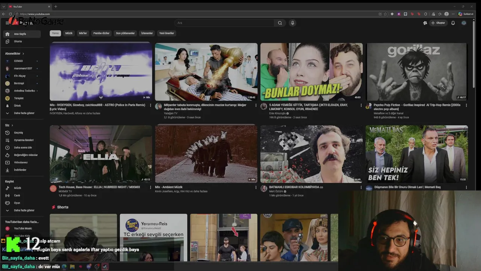481x271 pixels.
Task: Select Son yüklenenler filter chip
Action: click(125, 33)
